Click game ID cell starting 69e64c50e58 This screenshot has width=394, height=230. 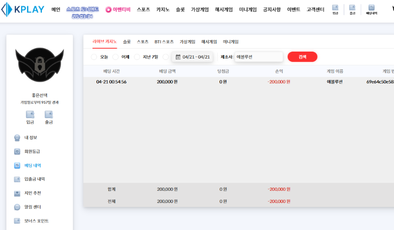tap(380, 82)
